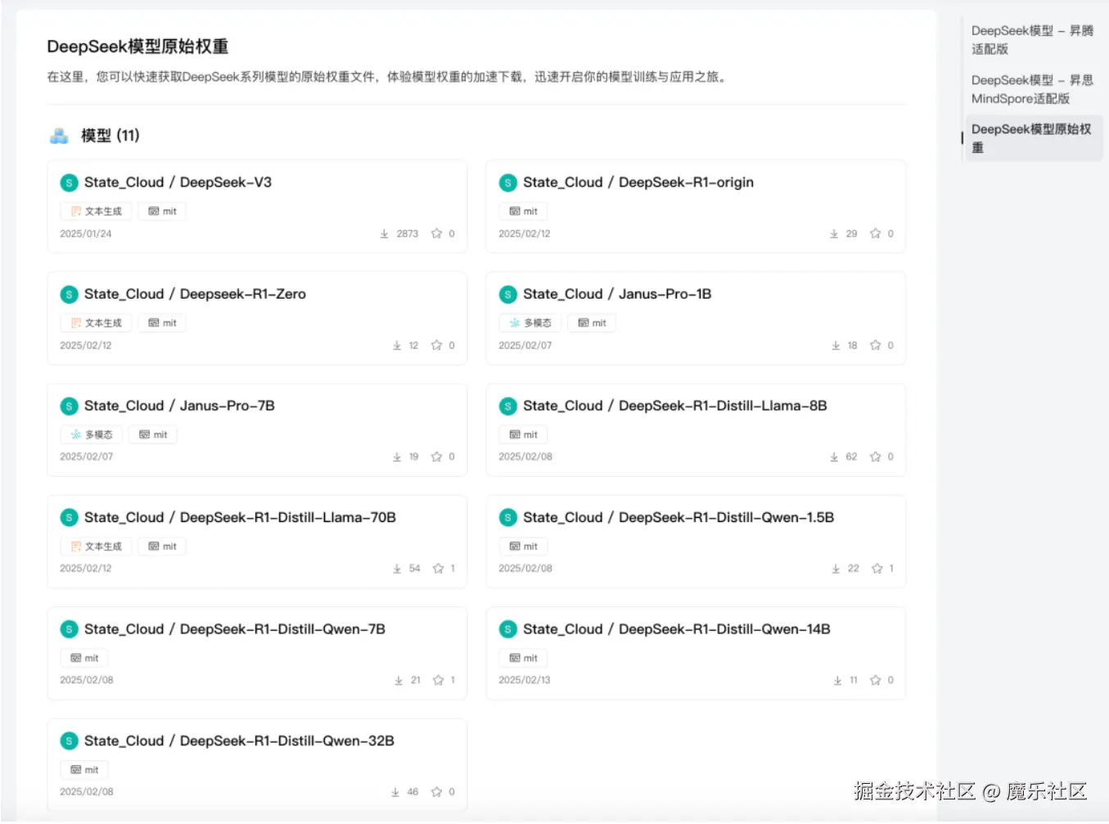
Task: Star the DeepSeek-R1-Distill-Qwen-32B model
Action: pyautogui.click(x=436, y=791)
